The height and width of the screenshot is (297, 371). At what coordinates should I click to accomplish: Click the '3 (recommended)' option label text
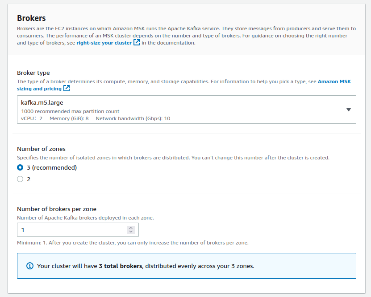tap(52, 168)
